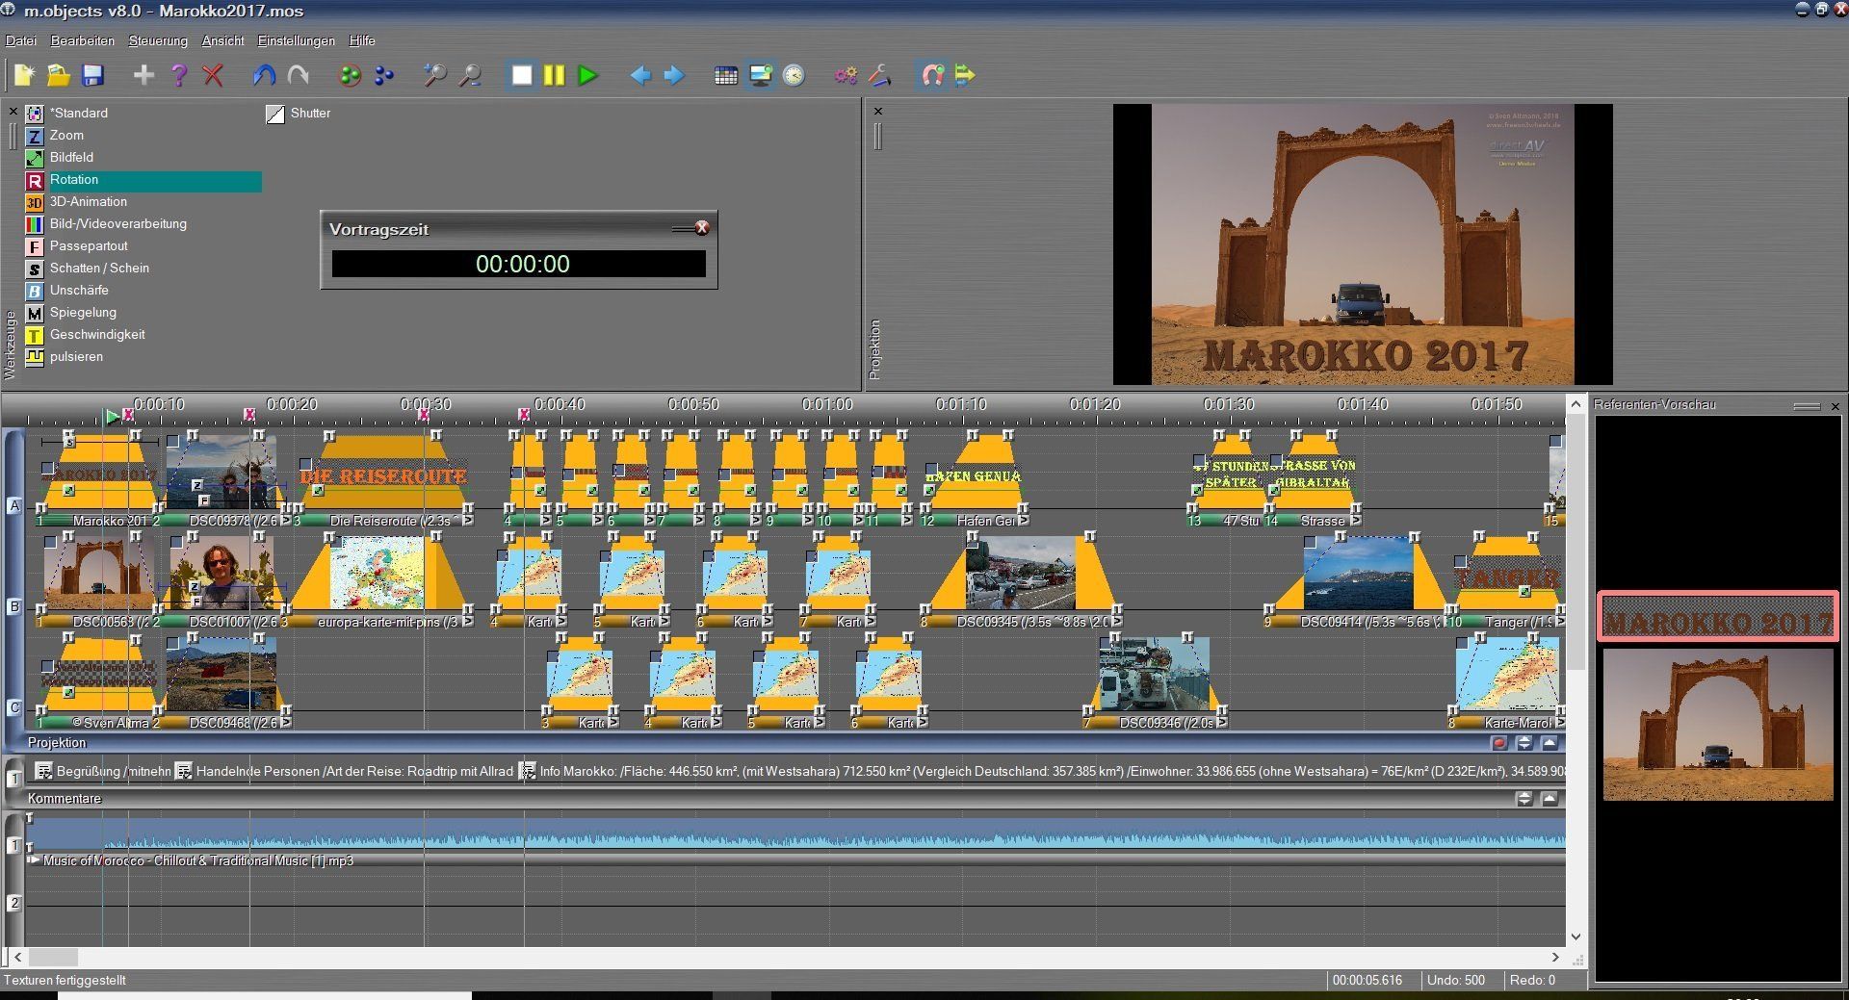Click the blue dots ungroup icon

pos(384,75)
